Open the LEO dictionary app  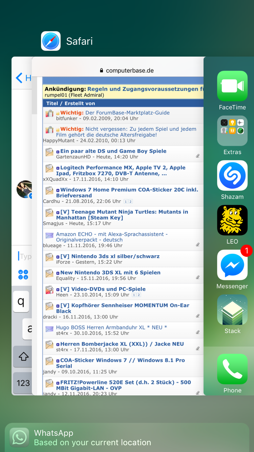(232, 220)
